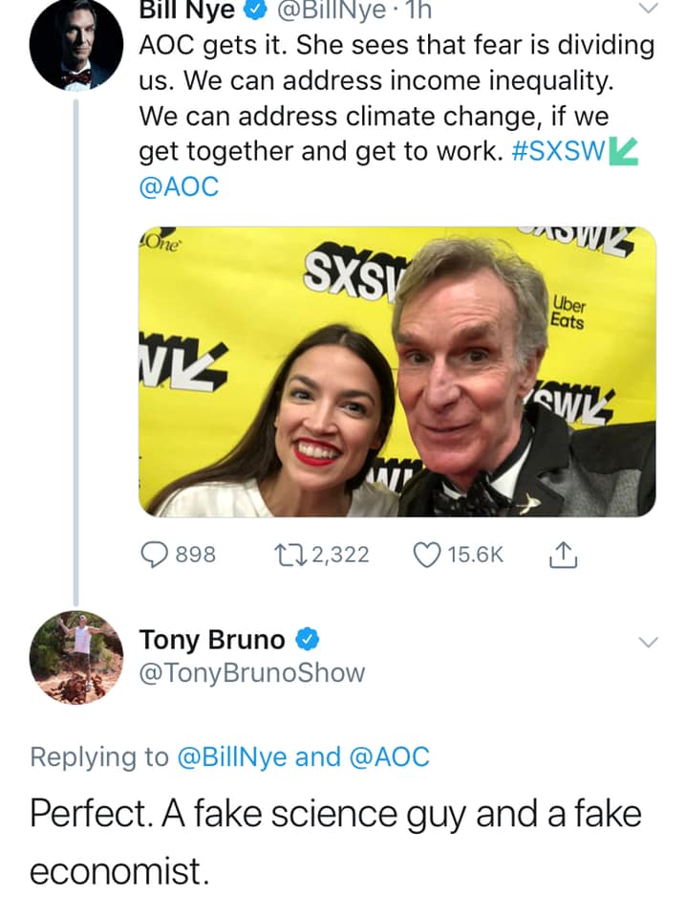The height and width of the screenshot is (918, 686).
Task: Visit the @TonyBrunoShow handle
Action: click(x=252, y=672)
